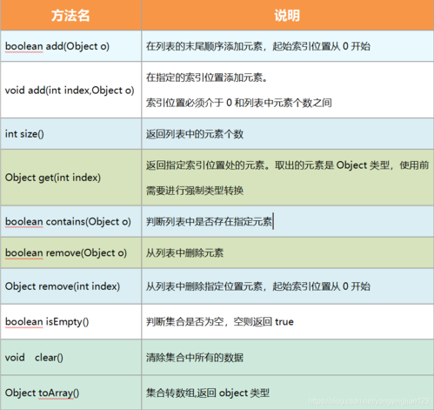Select the cell 'void clear()'
The width and height of the screenshot is (434, 410).
(x=71, y=358)
